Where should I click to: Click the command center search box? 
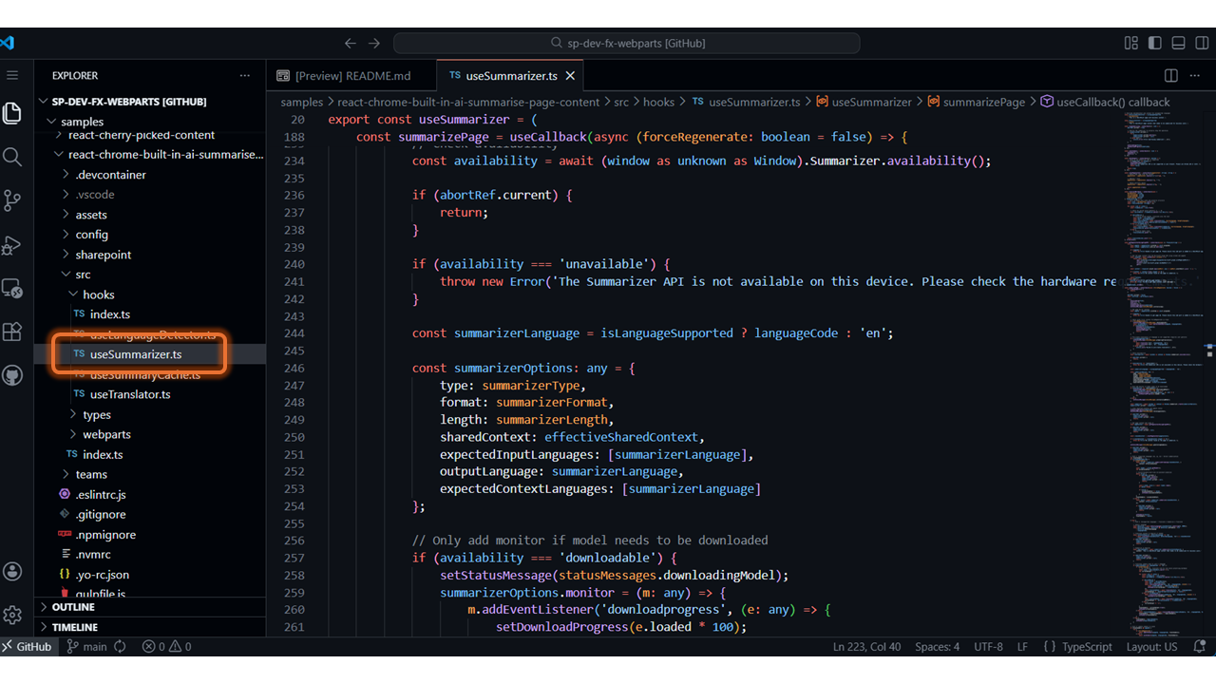[x=627, y=43]
